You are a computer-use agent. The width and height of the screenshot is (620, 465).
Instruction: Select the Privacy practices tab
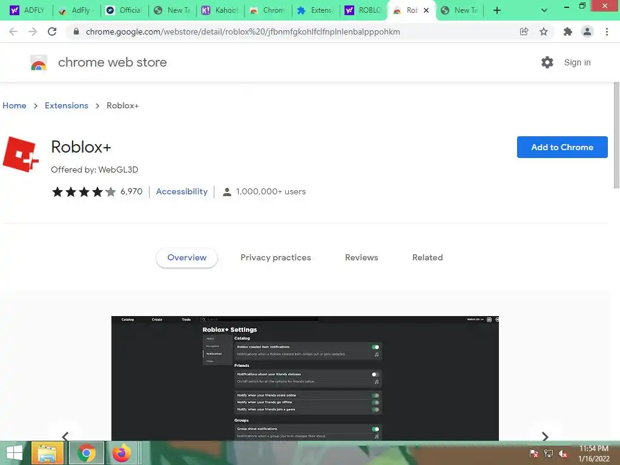[275, 257]
